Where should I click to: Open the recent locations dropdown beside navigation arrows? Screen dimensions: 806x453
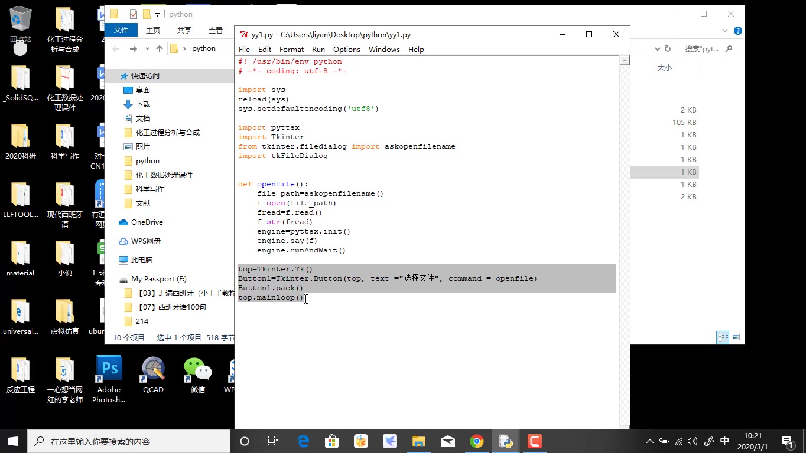(147, 49)
